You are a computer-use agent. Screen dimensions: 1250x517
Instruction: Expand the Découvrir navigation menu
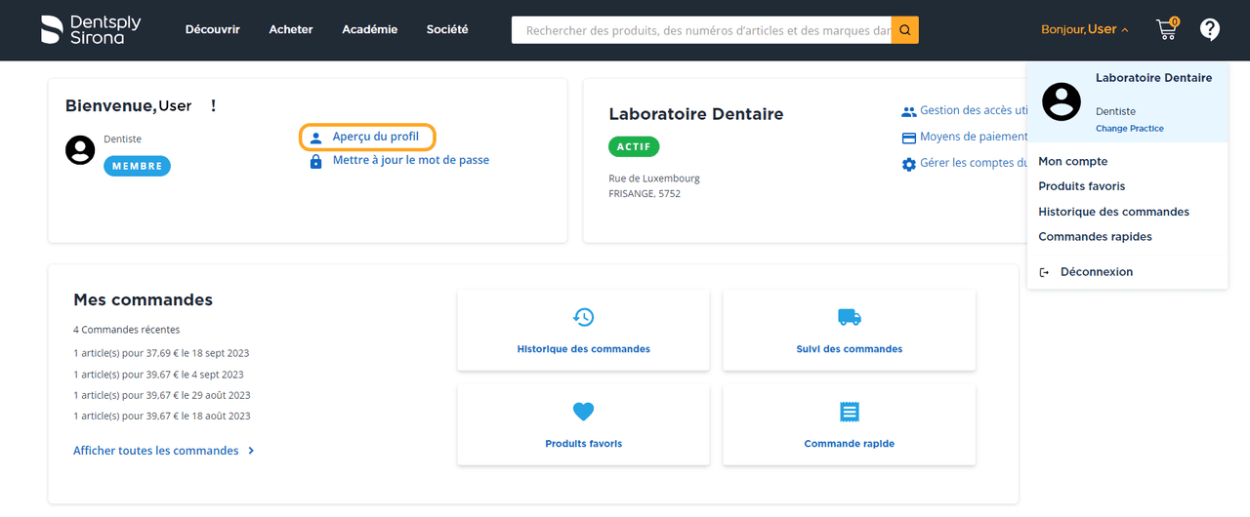pyautogui.click(x=212, y=29)
